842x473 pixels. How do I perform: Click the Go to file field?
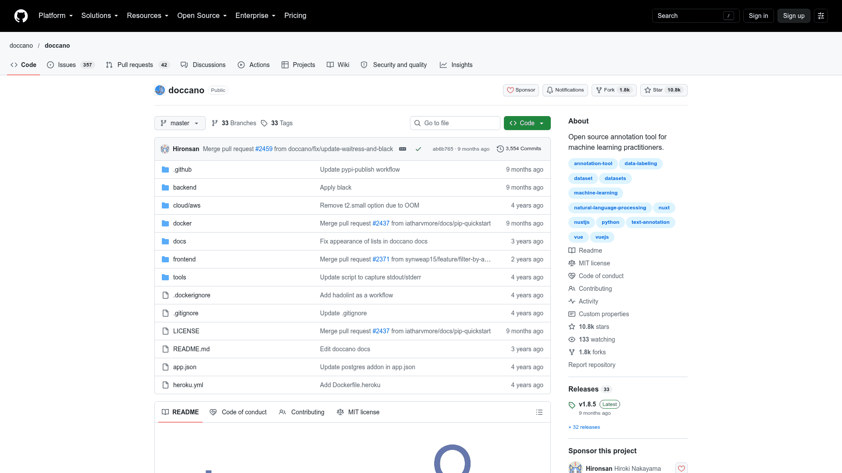(455, 123)
